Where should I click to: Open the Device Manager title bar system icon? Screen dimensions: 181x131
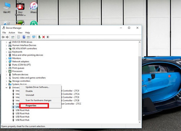(4, 28)
